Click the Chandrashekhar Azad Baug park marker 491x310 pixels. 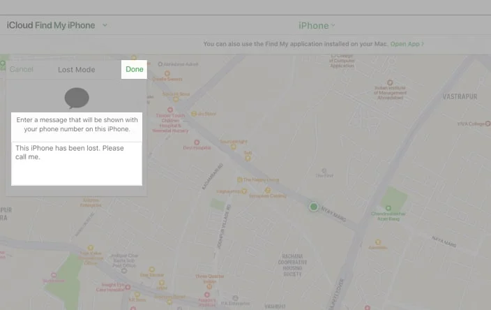click(x=388, y=208)
